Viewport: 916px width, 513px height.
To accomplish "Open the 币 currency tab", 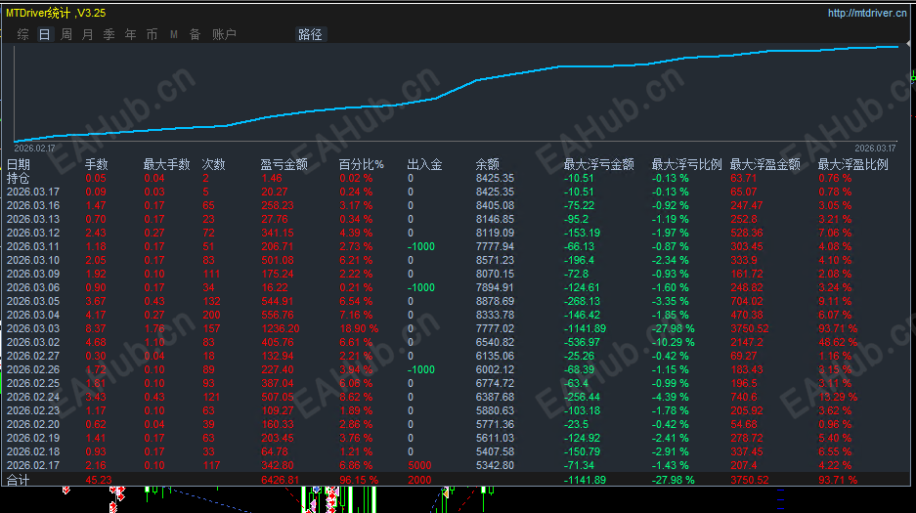I will [152, 34].
